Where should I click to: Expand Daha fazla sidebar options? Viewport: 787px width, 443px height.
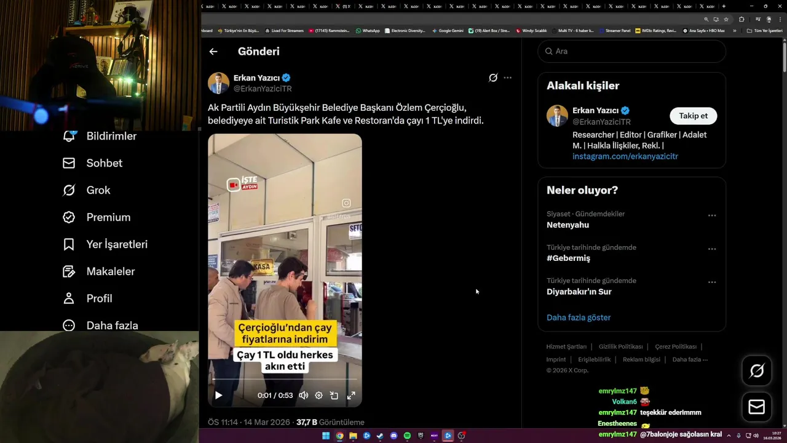point(100,325)
